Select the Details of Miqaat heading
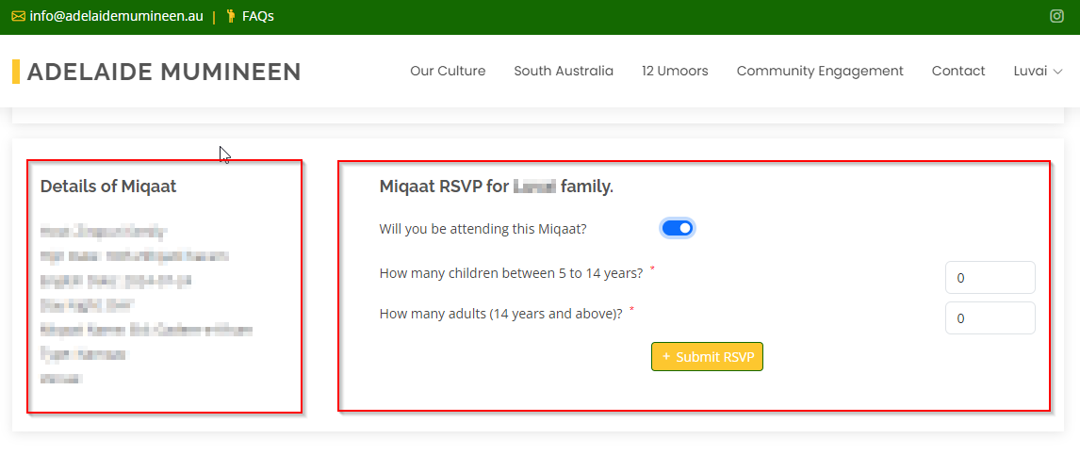The image size is (1080, 455). pyautogui.click(x=108, y=186)
